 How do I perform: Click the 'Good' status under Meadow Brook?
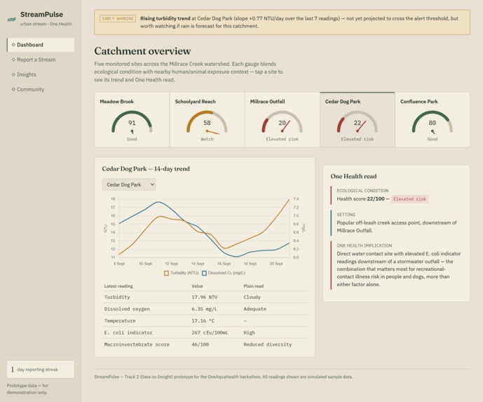(x=132, y=140)
